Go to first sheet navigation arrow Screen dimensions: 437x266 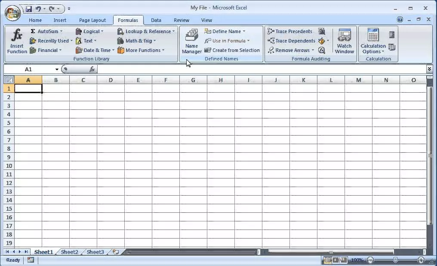(x=7, y=252)
